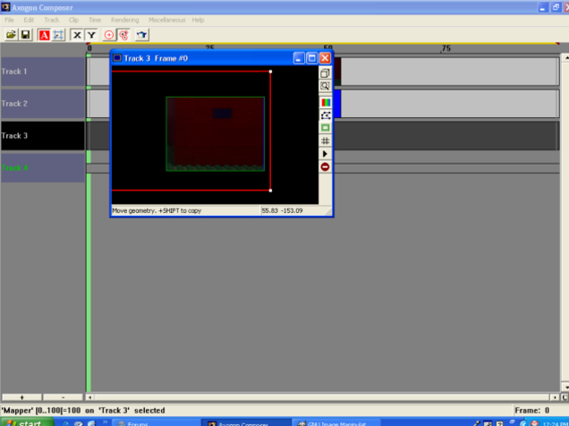The height and width of the screenshot is (426, 569).
Task: Click the Track 1 gray clip bar
Action: click(x=449, y=72)
